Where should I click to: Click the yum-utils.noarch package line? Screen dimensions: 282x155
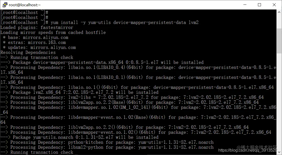[x=75, y=137]
